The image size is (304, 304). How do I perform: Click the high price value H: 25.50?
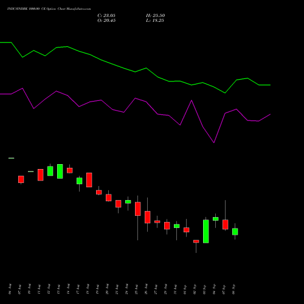click(156, 16)
